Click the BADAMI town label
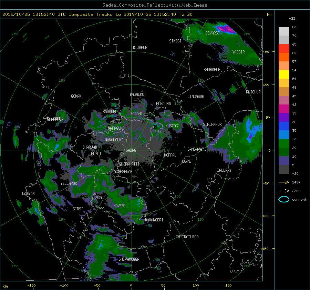This screenshot has width=310, height=290. (x=136, y=114)
